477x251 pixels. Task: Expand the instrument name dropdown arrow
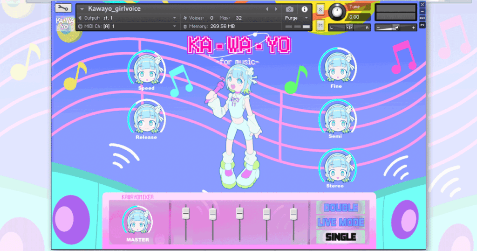(82, 9)
